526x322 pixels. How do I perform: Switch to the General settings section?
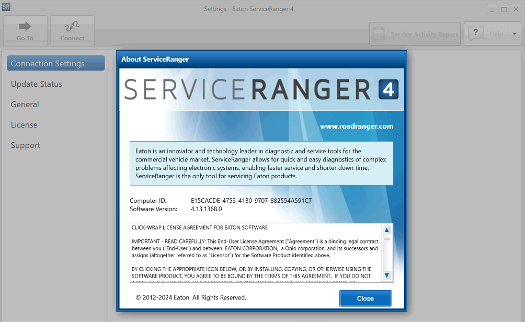(25, 105)
